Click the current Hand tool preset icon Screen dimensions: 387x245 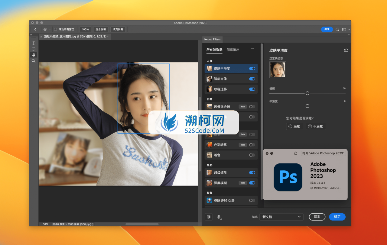click(45, 29)
